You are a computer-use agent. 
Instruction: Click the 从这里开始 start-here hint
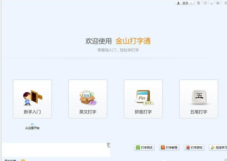tap(32, 128)
